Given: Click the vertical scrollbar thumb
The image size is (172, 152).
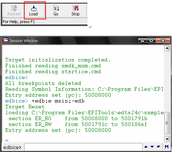Looking at the screenshot, I should [x=167, y=123].
